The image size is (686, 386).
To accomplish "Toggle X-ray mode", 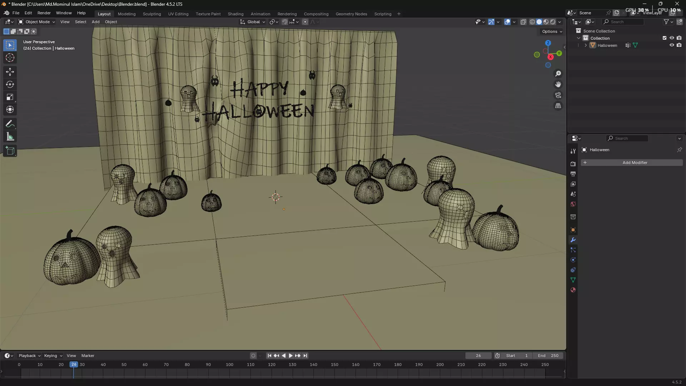I will (523, 22).
